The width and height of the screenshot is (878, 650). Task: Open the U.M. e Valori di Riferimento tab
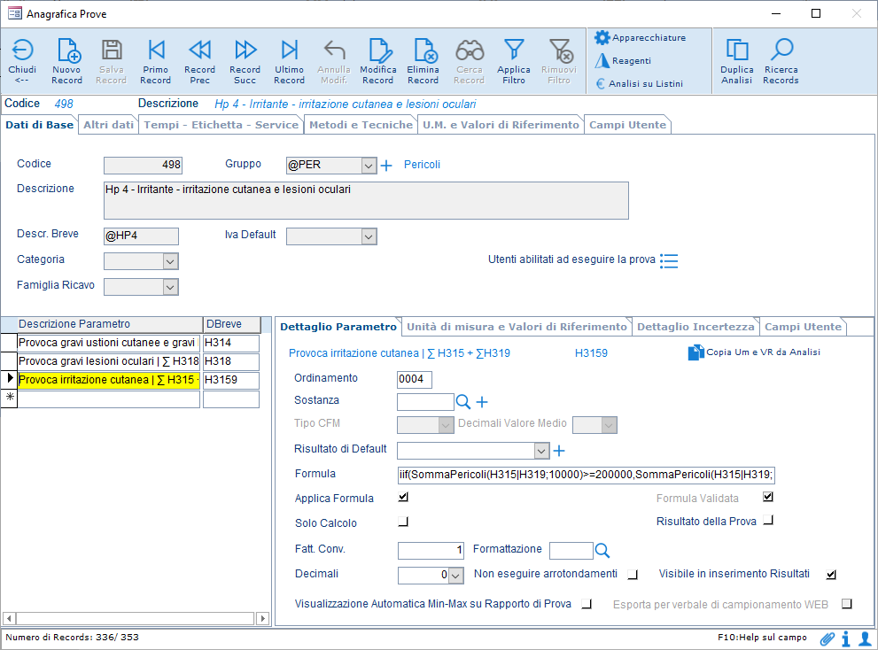(x=501, y=125)
